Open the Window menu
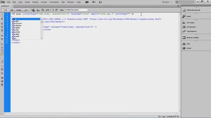Image resolution: width=211 pixels, height=118 pixels. pos(71,2)
